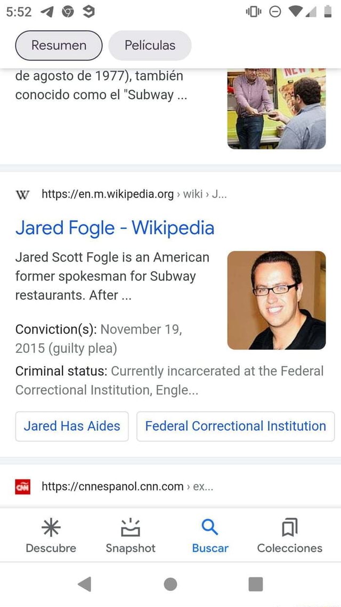Select the Resumen tab chip
Viewport: 341px width, 607px height.
coord(59,45)
